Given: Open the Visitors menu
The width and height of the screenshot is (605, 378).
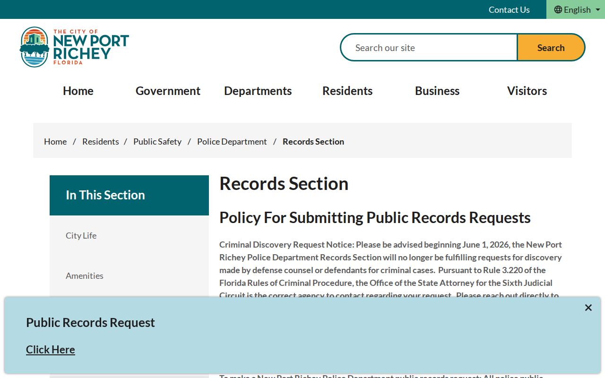Looking at the screenshot, I should [527, 91].
